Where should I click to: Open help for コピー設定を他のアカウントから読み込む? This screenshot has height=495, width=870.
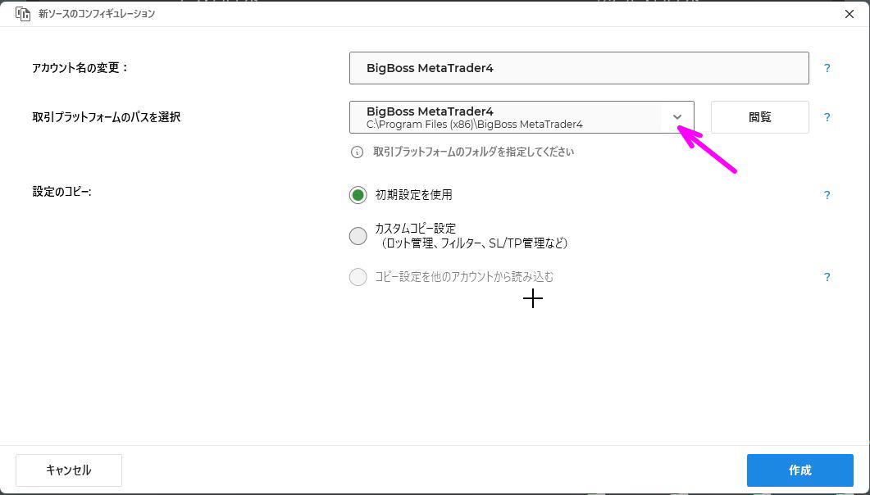pyautogui.click(x=827, y=277)
